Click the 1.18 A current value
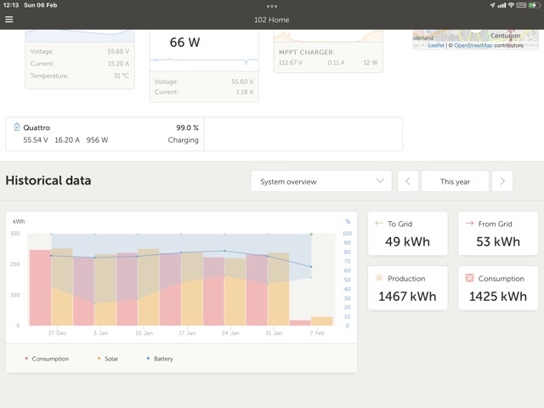The height and width of the screenshot is (408, 544). pyautogui.click(x=245, y=92)
